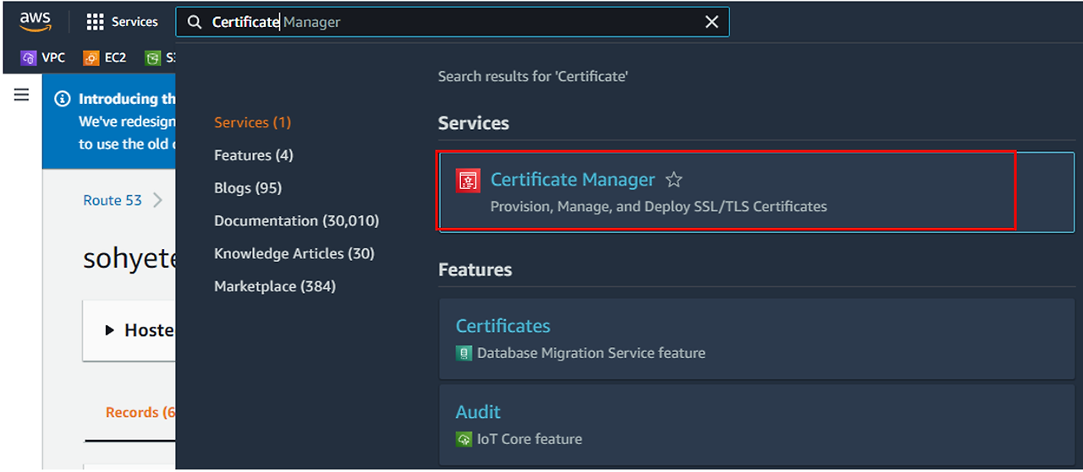Open the Audit IoT Core feature
The height and width of the screenshot is (472, 1083).
tap(478, 412)
